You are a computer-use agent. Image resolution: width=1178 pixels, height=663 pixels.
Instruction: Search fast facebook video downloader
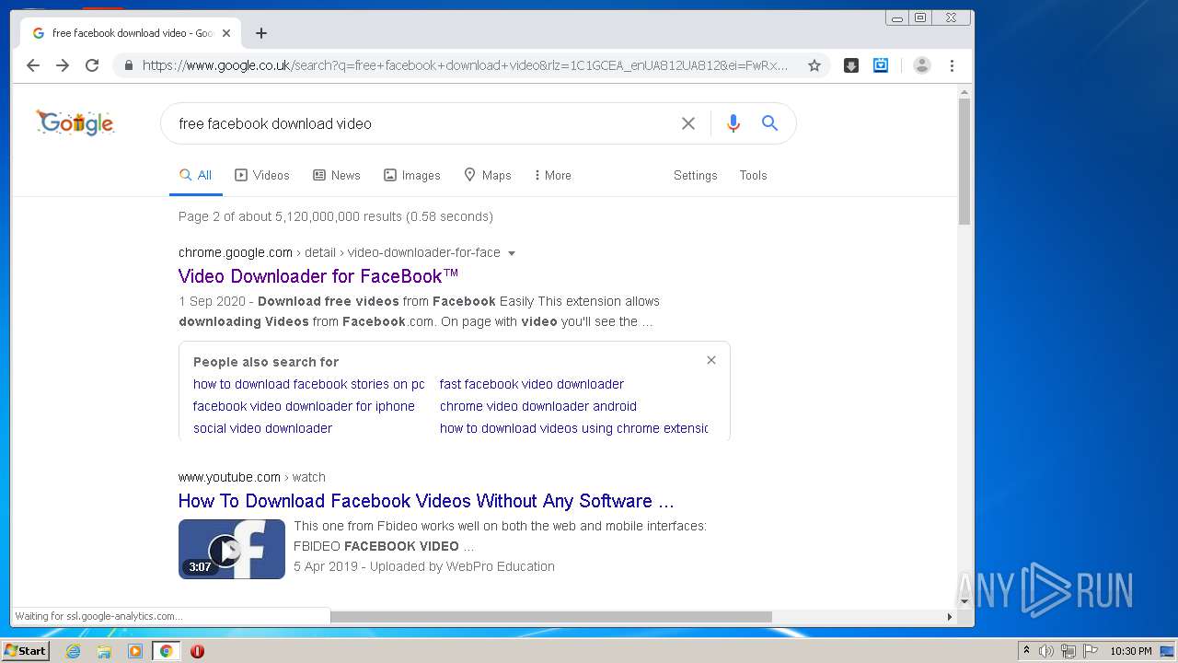(531, 384)
